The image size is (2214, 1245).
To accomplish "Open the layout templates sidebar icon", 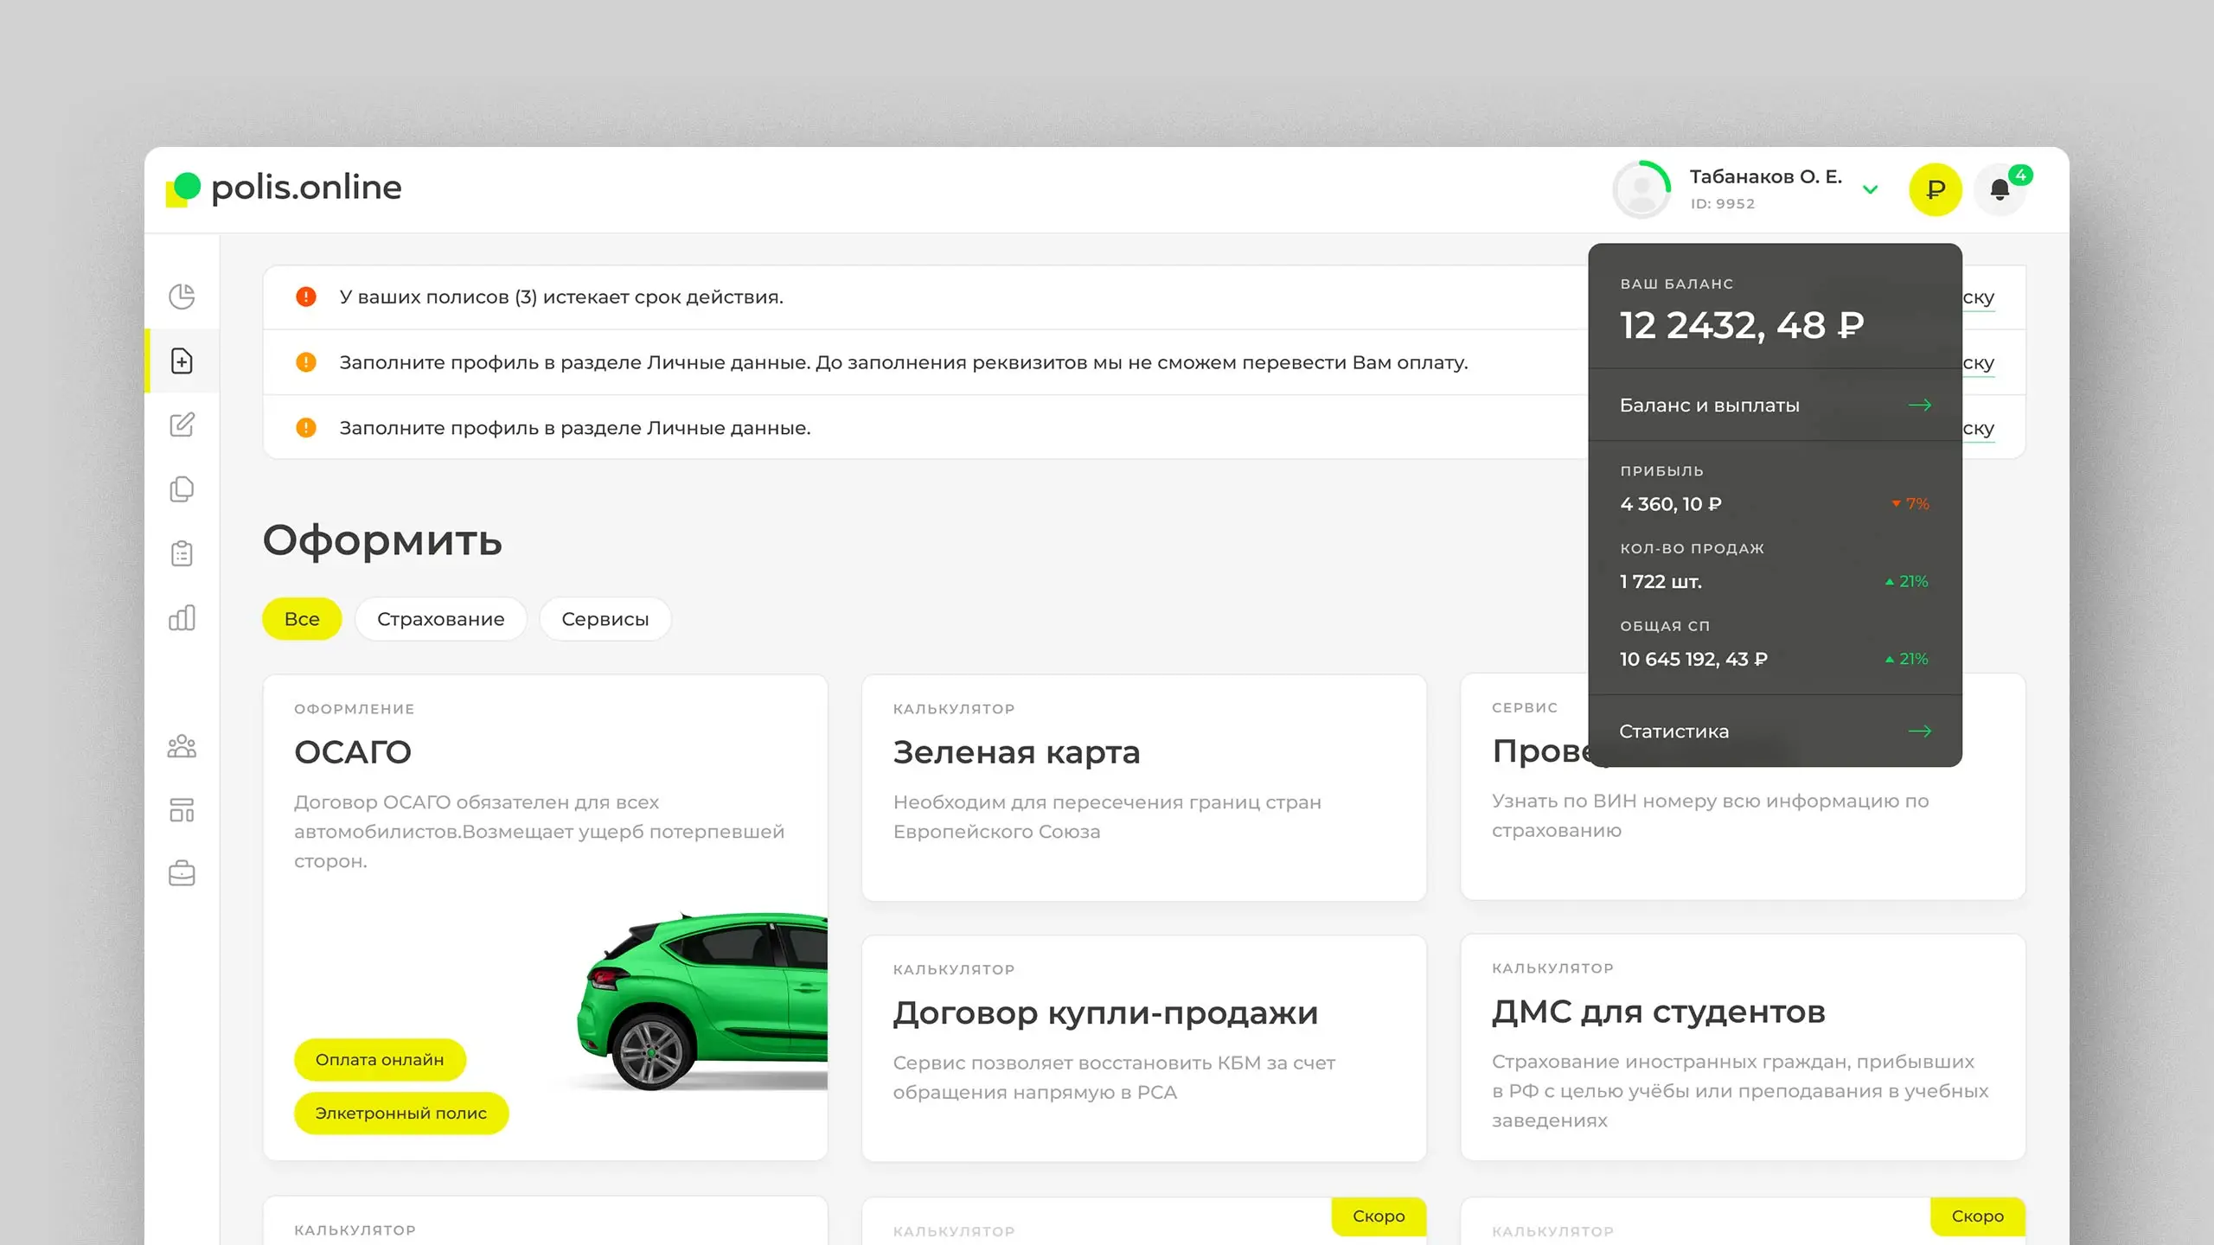I will point(182,810).
